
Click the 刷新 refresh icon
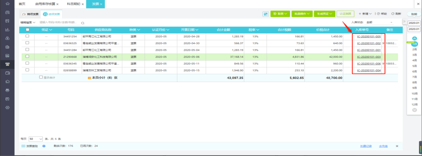[393, 14]
